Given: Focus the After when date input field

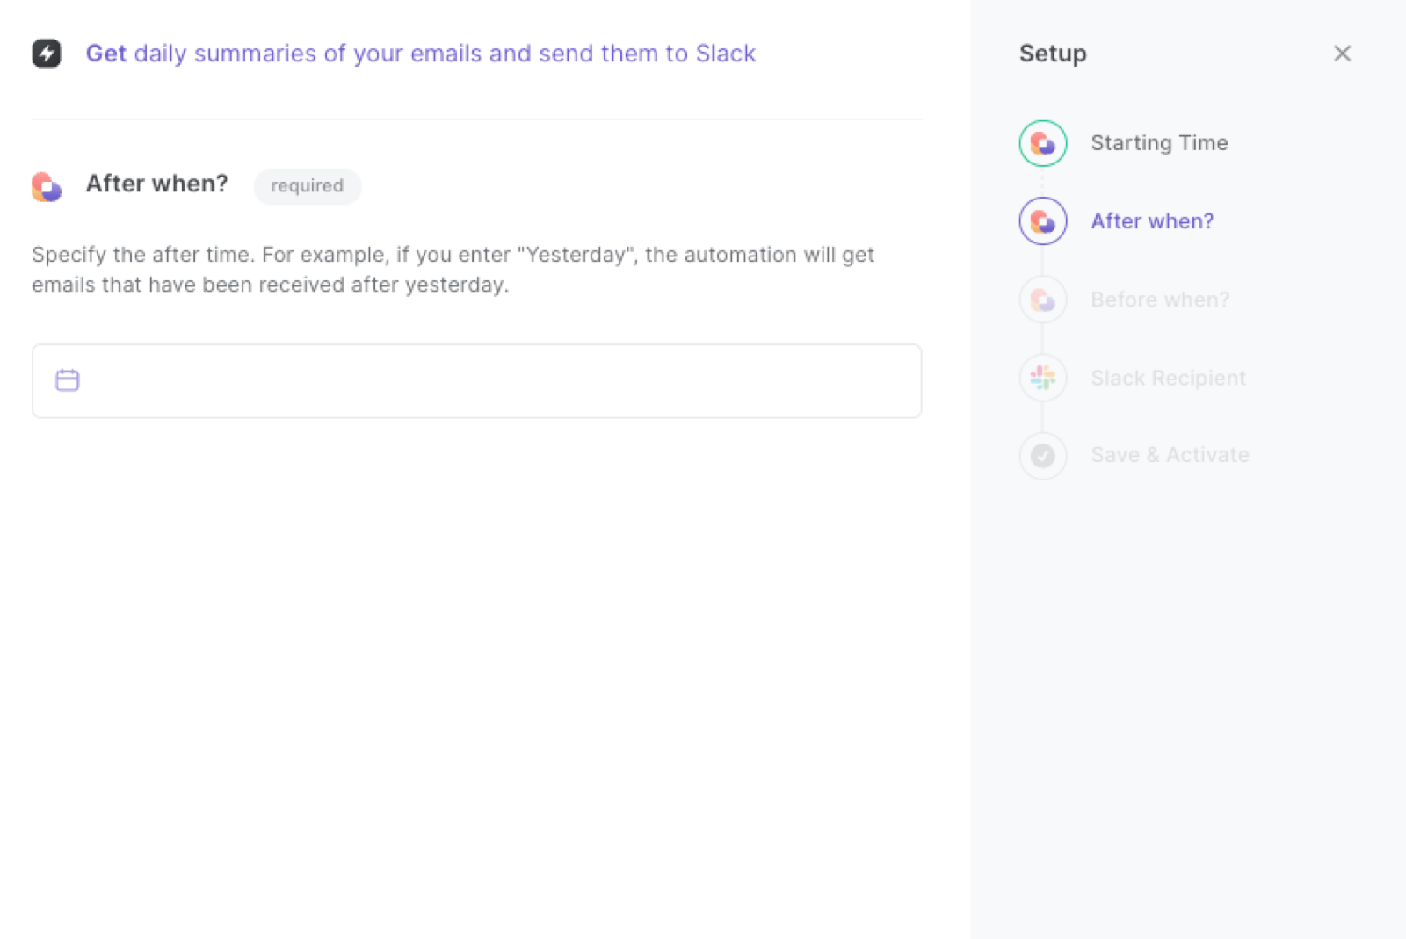Looking at the screenshot, I should [x=476, y=381].
